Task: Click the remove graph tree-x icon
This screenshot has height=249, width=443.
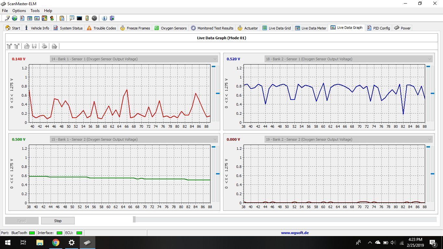Action: [17, 46]
